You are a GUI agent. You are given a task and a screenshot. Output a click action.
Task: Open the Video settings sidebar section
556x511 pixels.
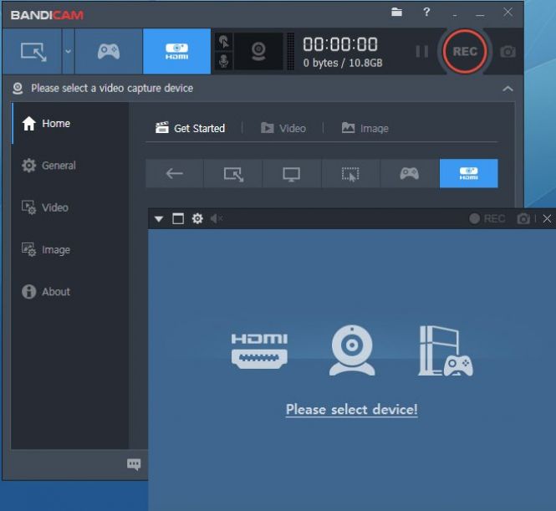coord(70,207)
